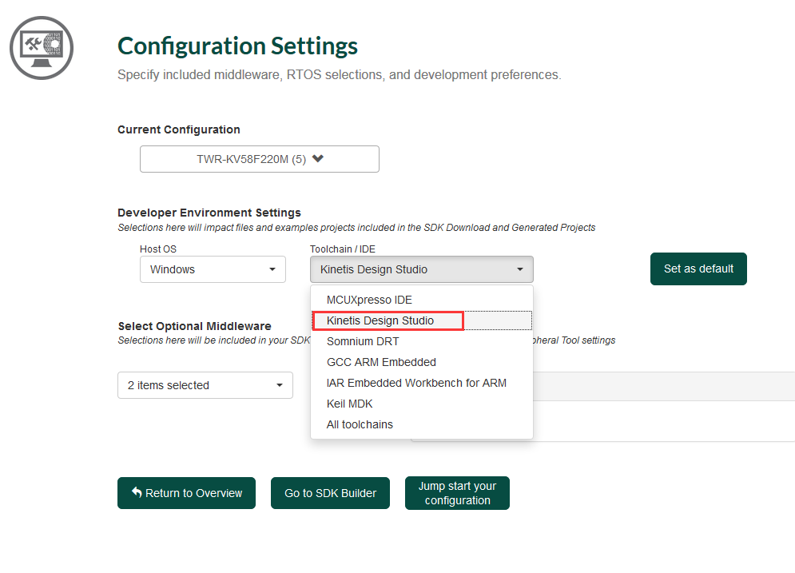Select GCC ARM Embedded option
This screenshot has width=795, height=573.
[381, 362]
